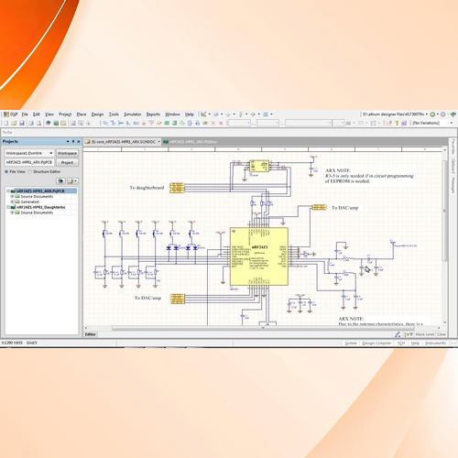
Task: Open the Reports menu
Action: pyautogui.click(x=153, y=114)
